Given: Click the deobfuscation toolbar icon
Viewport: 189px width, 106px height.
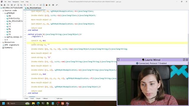Looking at the screenshot, I should coord(41,5).
